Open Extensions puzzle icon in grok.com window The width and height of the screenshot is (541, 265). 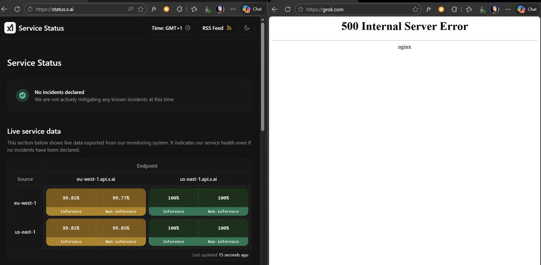pyautogui.click(x=454, y=9)
